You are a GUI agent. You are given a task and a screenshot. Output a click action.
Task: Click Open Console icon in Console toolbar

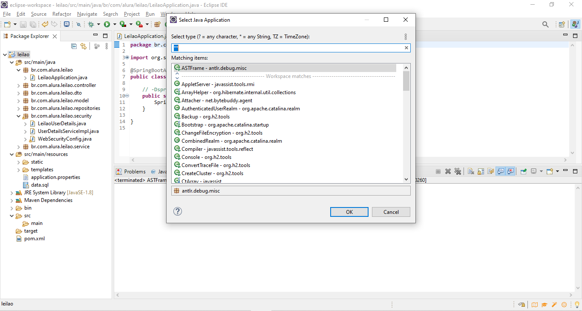tap(550, 171)
